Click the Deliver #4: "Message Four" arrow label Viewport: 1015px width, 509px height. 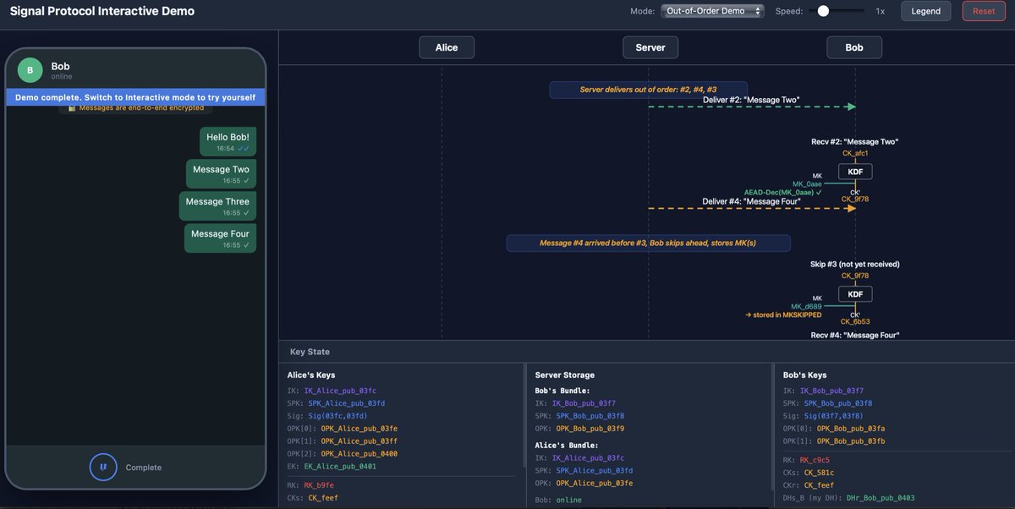[751, 201]
